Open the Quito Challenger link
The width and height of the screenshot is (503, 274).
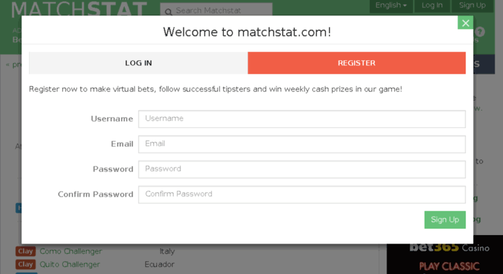[x=70, y=264]
